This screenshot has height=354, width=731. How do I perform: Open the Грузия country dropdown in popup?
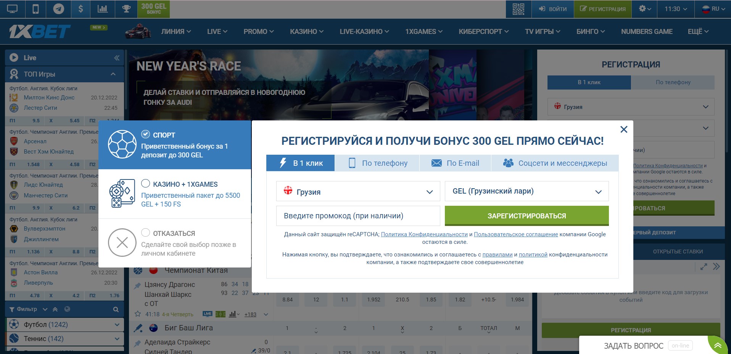[x=358, y=191]
